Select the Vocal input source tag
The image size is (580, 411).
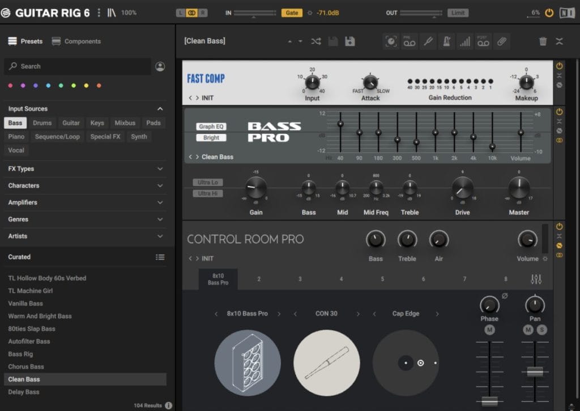click(x=16, y=150)
